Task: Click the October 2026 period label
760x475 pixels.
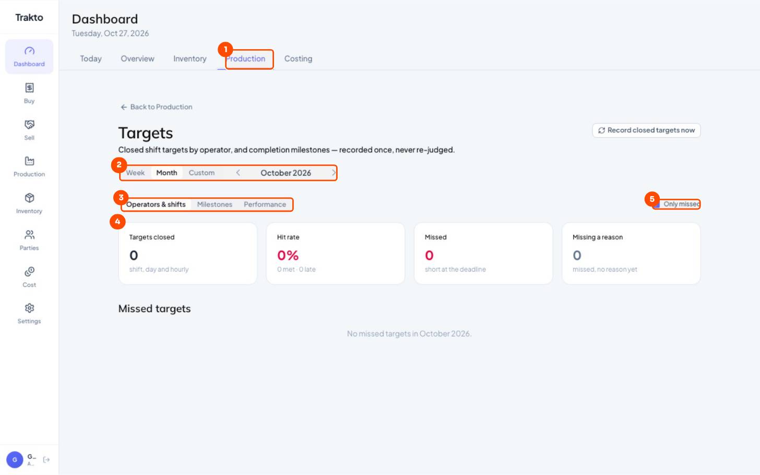Action: click(286, 173)
